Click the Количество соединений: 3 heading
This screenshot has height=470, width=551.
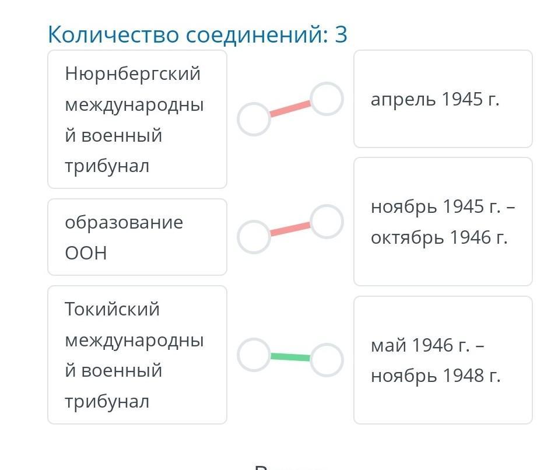pyautogui.click(x=198, y=35)
